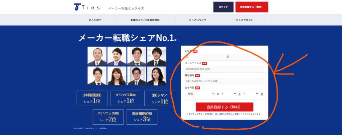Viewport: 342px width, 135px height.
Task: Click the long-haired woman staff photo
Action: pos(117,76)
